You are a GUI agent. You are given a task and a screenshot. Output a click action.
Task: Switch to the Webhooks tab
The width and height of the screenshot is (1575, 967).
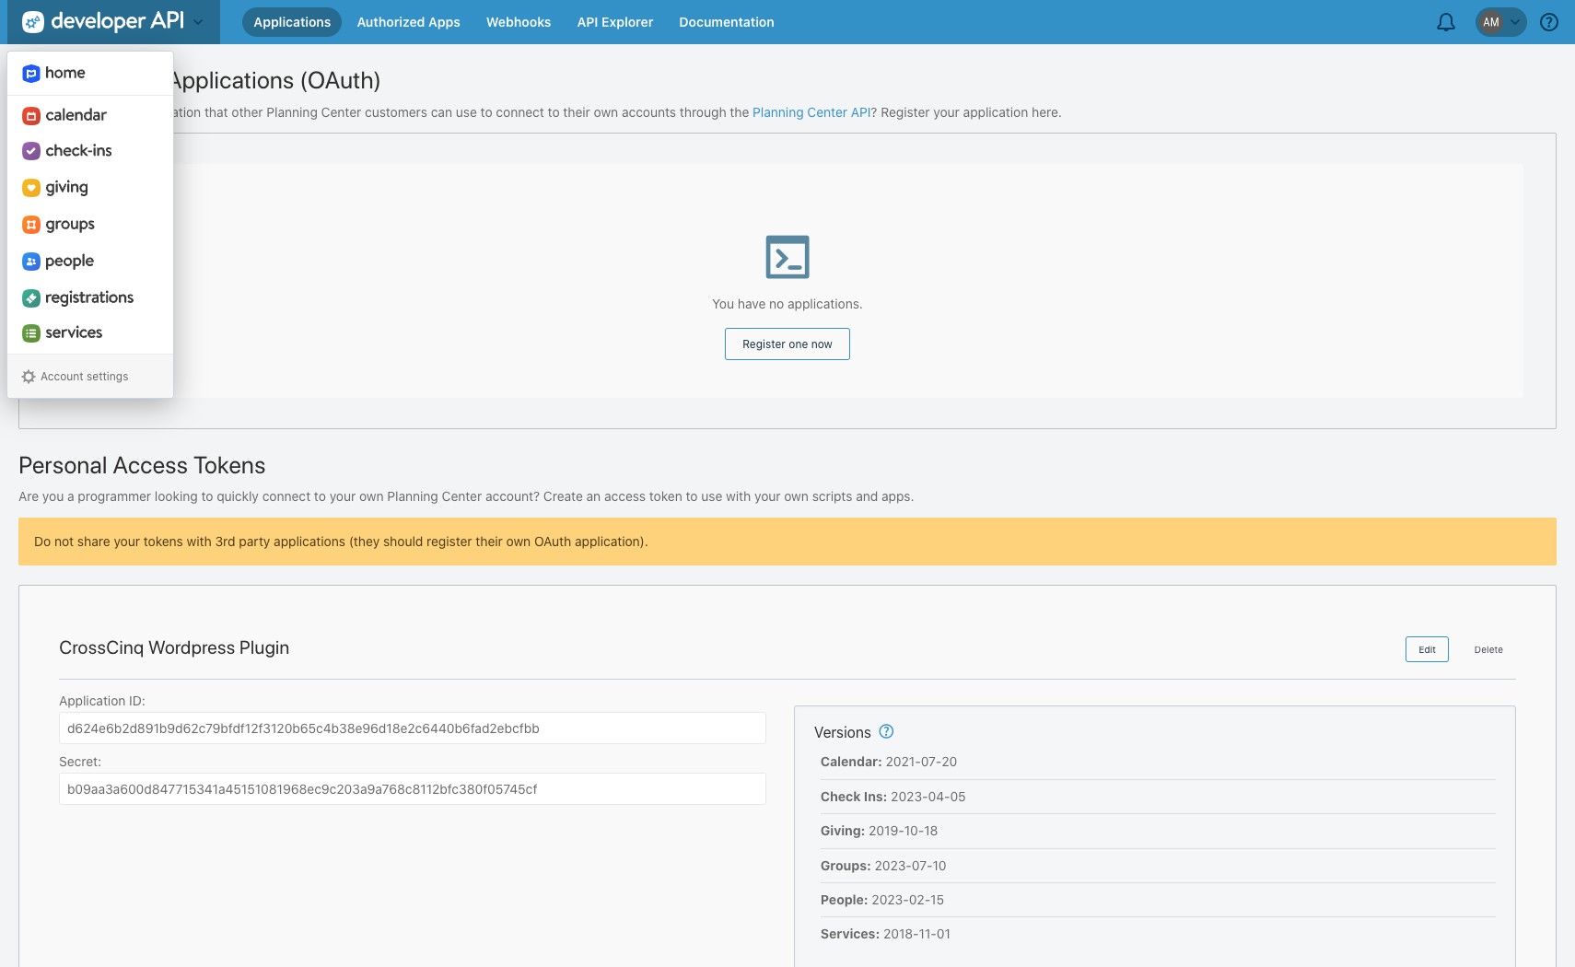[519, 22]
